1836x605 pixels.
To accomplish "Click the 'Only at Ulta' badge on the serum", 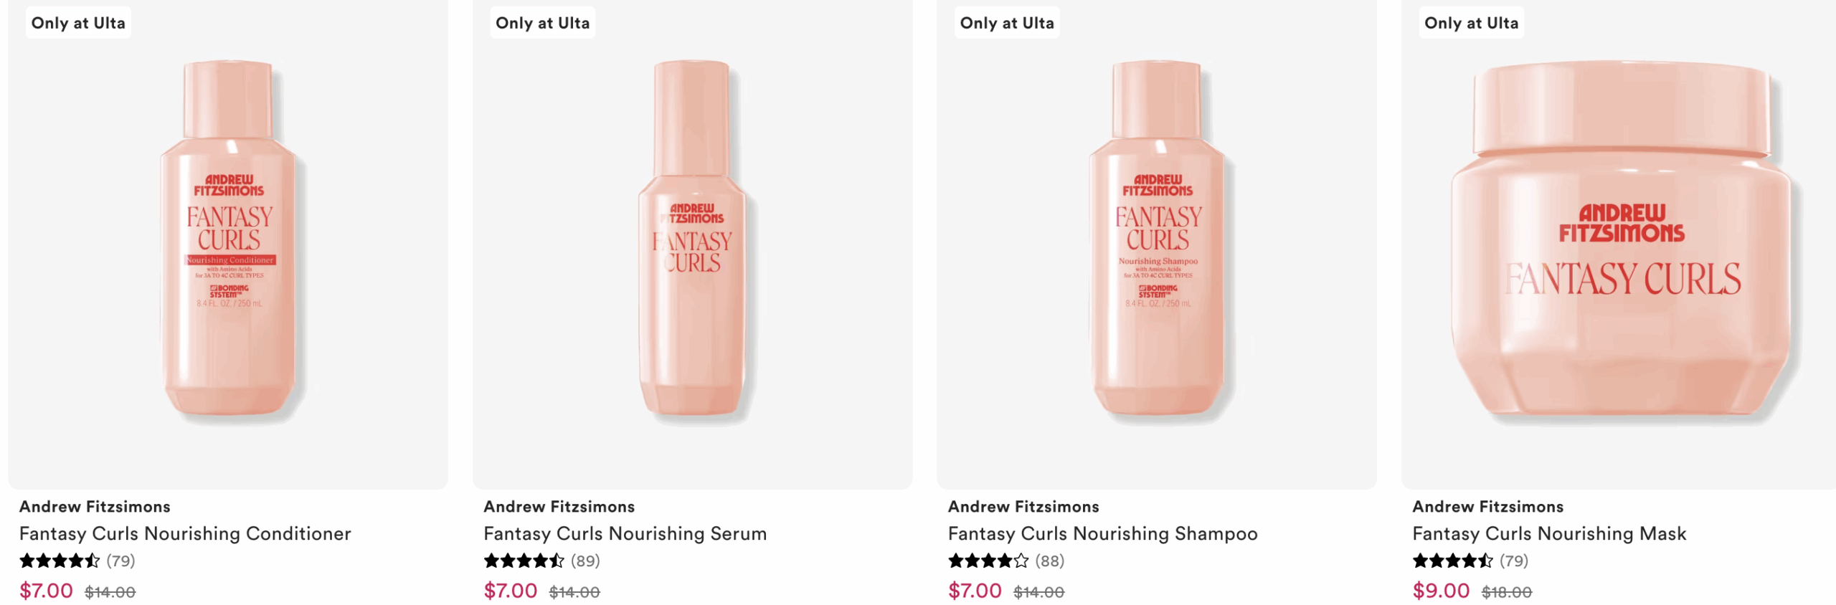I will pyautogui.click(x=542, y=23).
